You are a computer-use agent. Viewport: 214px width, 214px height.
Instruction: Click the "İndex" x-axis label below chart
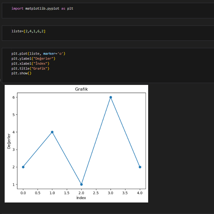[x=81, y=198]
